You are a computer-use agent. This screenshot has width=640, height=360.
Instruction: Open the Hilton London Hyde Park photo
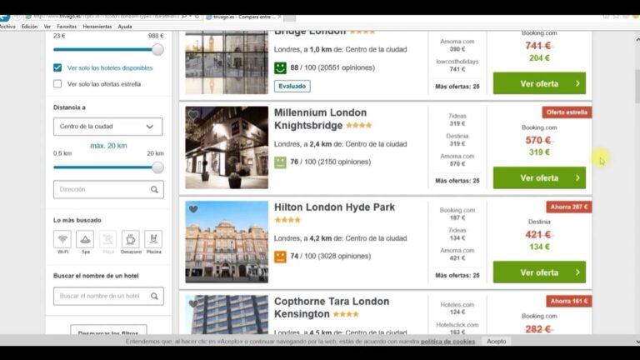click(x=227, y=242)
